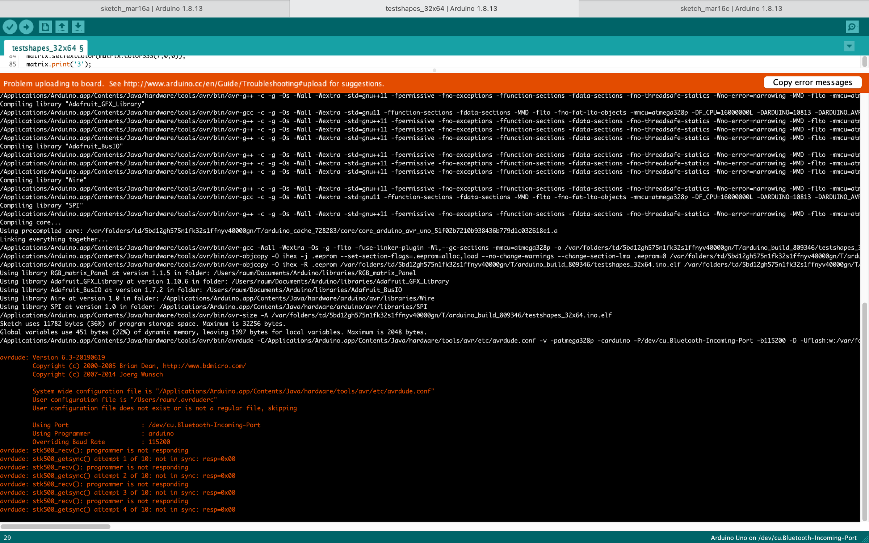Viewport: 869px width, 543px height.
Task: Click the Upload arrow button
Action: point(26,27)
